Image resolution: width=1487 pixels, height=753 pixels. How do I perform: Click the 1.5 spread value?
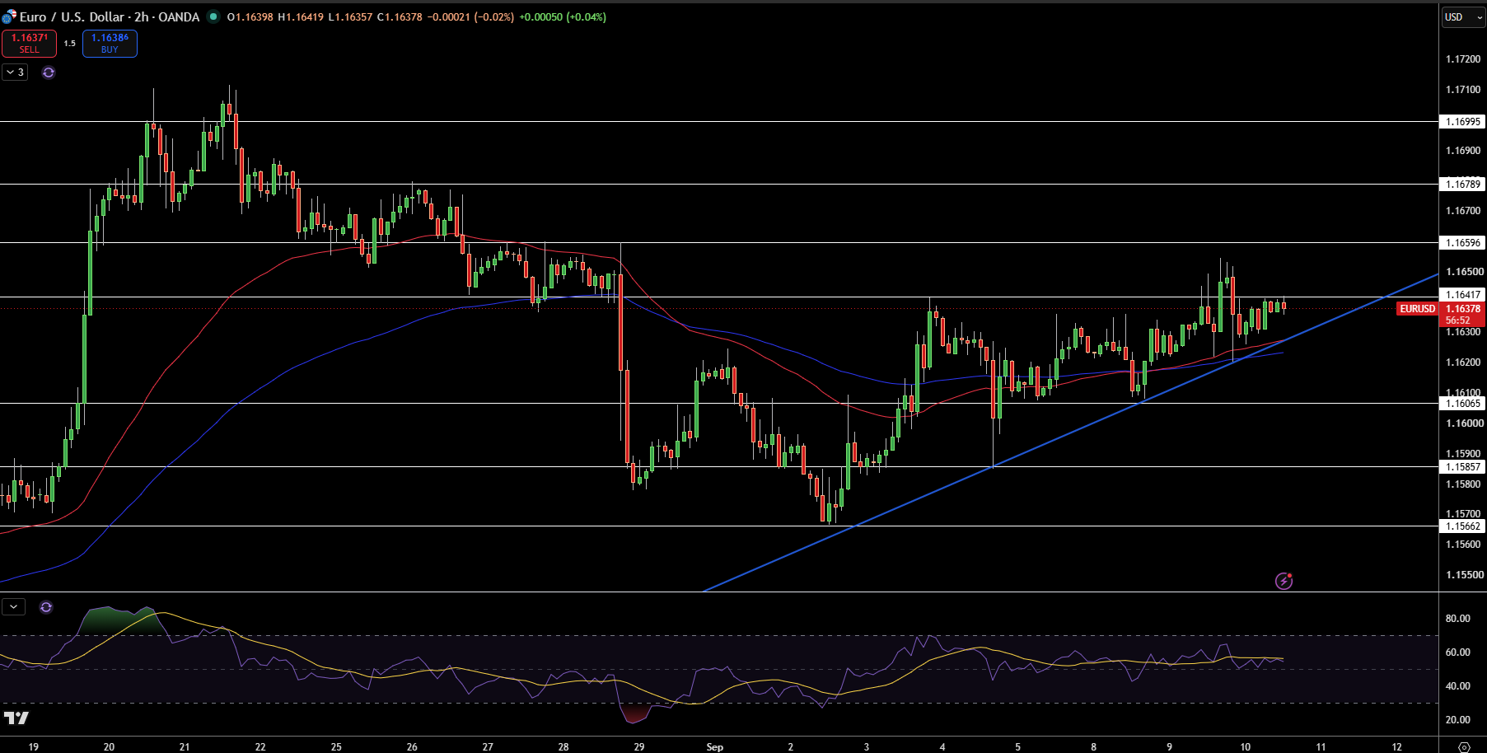pos(70,44)
